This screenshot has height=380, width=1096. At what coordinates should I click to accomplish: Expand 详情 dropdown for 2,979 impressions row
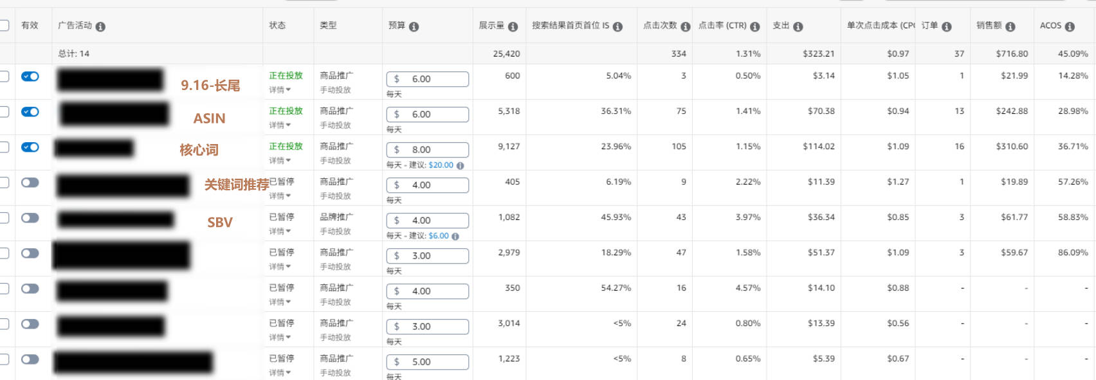[x=280, y=267]
